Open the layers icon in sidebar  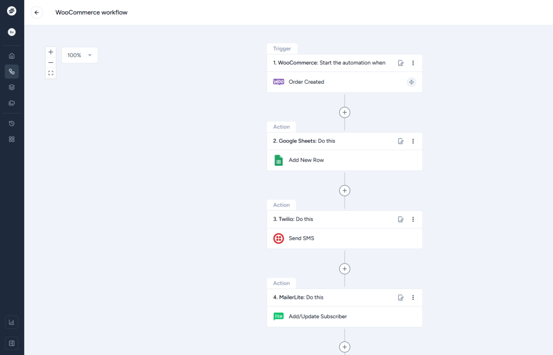(x=12, y=87)
